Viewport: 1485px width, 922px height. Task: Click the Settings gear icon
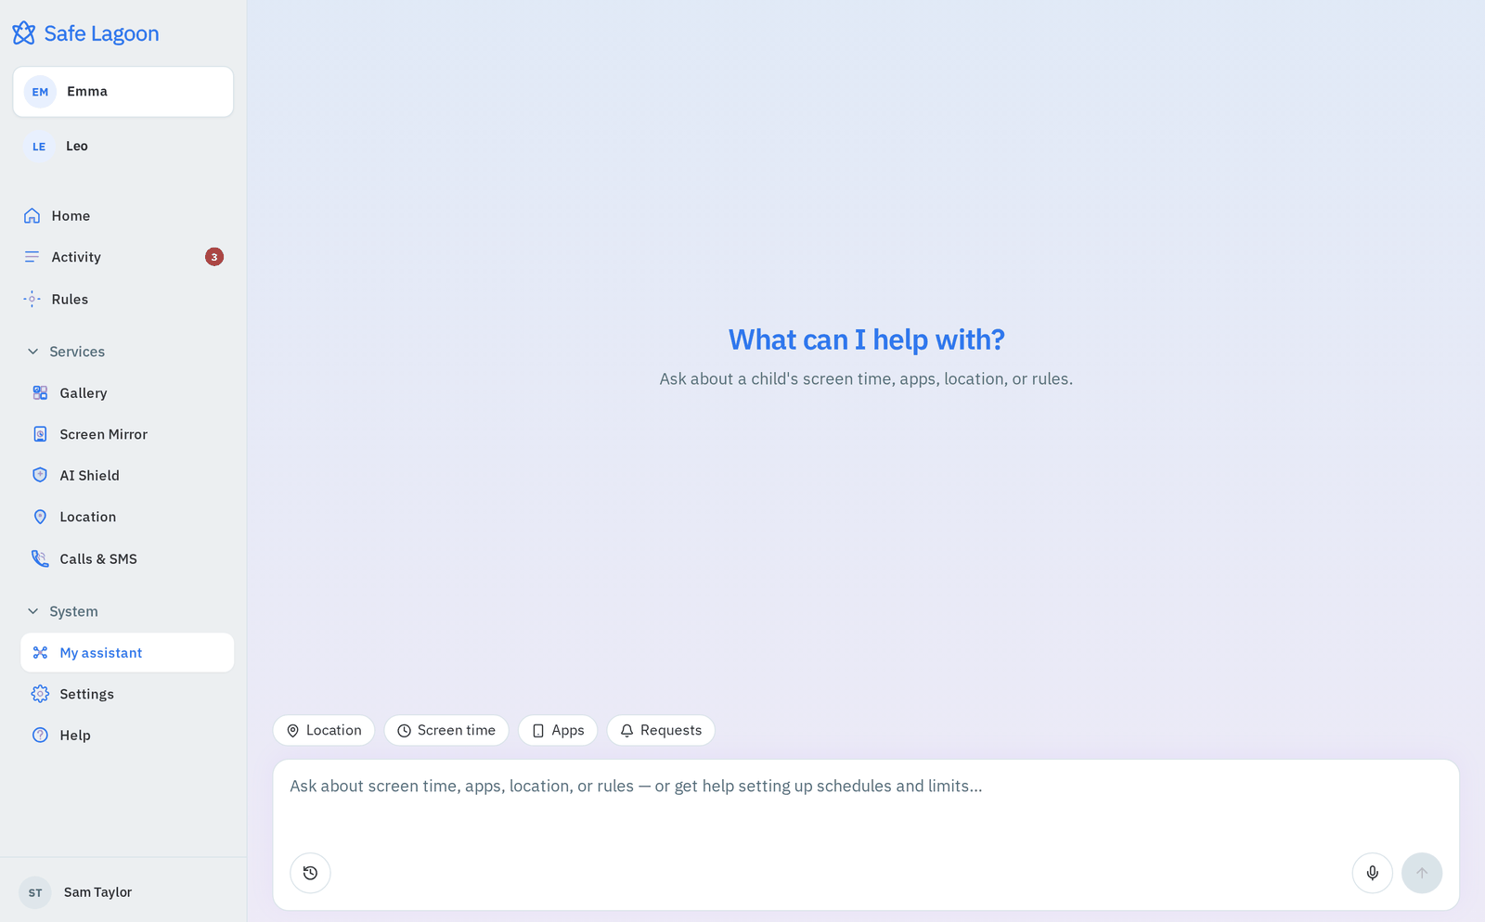pos(40,694)
